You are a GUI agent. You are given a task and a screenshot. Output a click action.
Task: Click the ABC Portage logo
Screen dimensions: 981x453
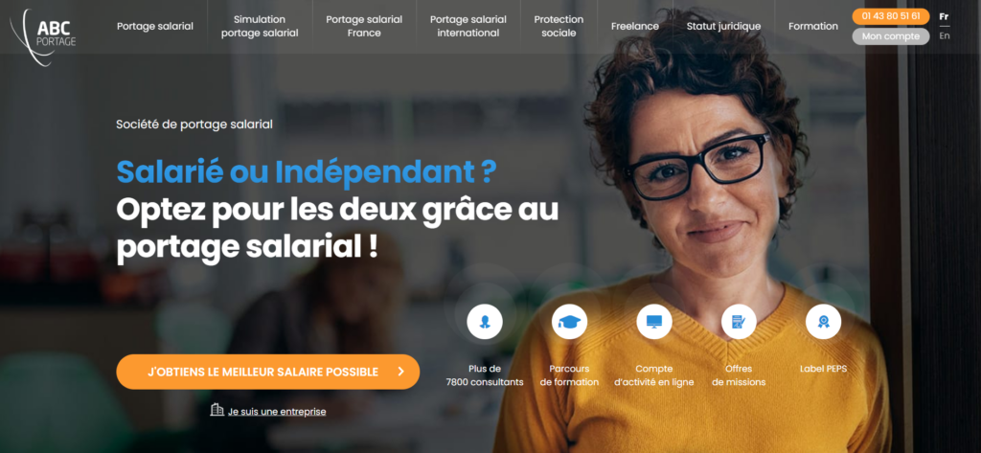point(42,35)
